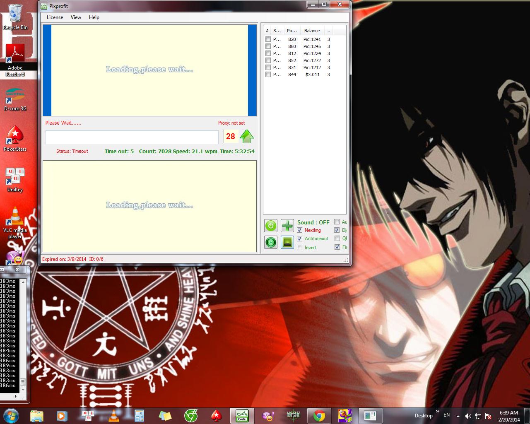Click the network tray icon
This screenshot has height=424, width=530.
click(x=478, y=416)
